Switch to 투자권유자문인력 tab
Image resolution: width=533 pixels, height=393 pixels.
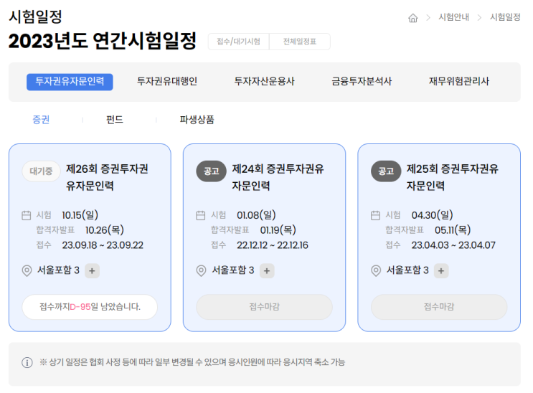pyautogui.click(x=70, y=82)
